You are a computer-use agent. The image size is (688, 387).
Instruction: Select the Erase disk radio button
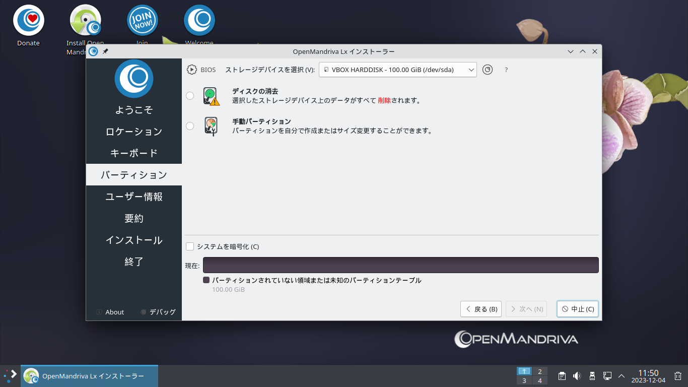tap(190, 96)
